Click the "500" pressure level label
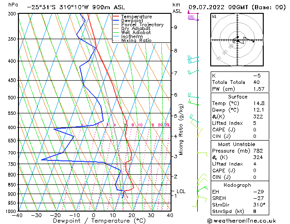 13,98
